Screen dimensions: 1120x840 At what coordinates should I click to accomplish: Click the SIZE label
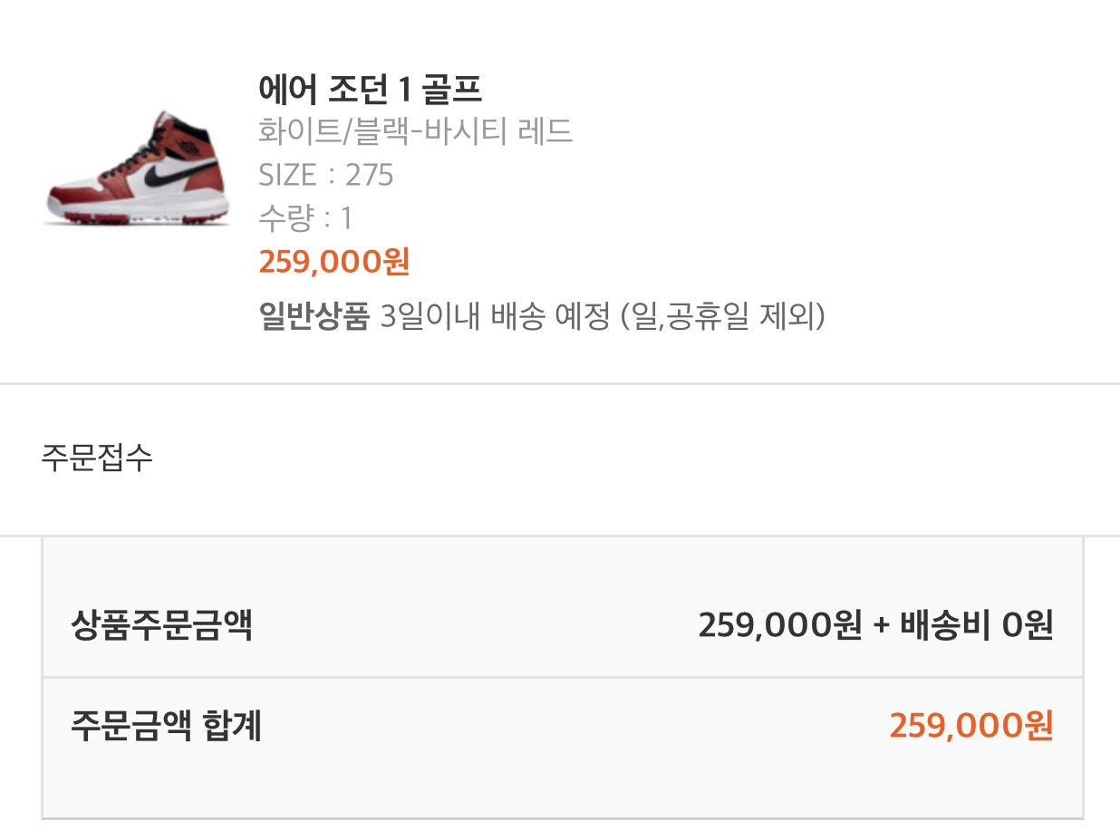[287, 174]
